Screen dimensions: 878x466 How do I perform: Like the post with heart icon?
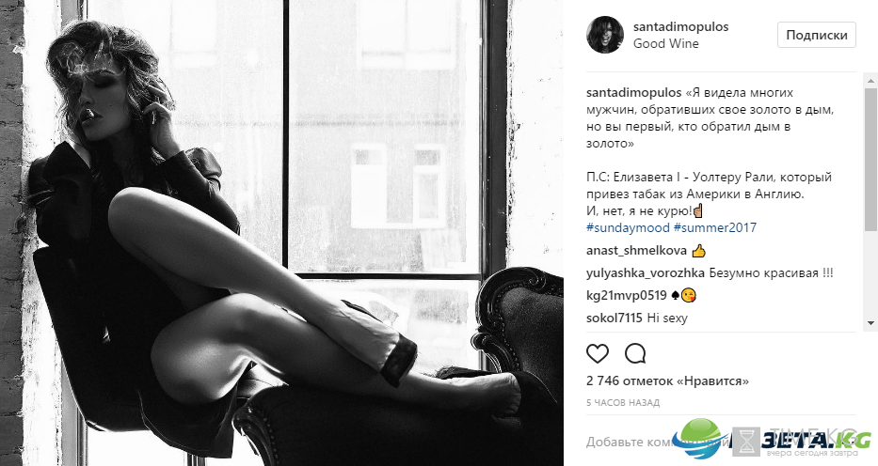[x=597, y=353]
